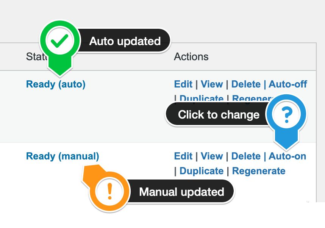Click the 'Click to change' tooltip label
This screenshot has width=325, height=228.
coord(219,115)
